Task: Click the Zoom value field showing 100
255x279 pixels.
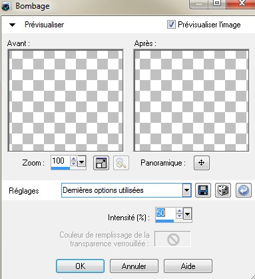Action: click(x=60, y=161)
